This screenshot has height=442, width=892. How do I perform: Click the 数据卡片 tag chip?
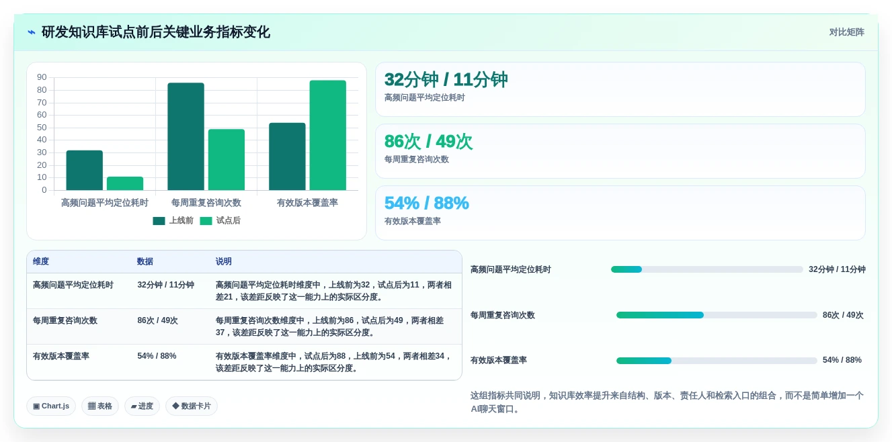[x=192, y=406]
